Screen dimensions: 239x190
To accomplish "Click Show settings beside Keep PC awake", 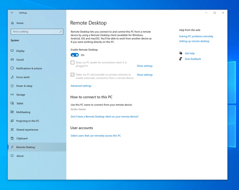I will [145, 66].
